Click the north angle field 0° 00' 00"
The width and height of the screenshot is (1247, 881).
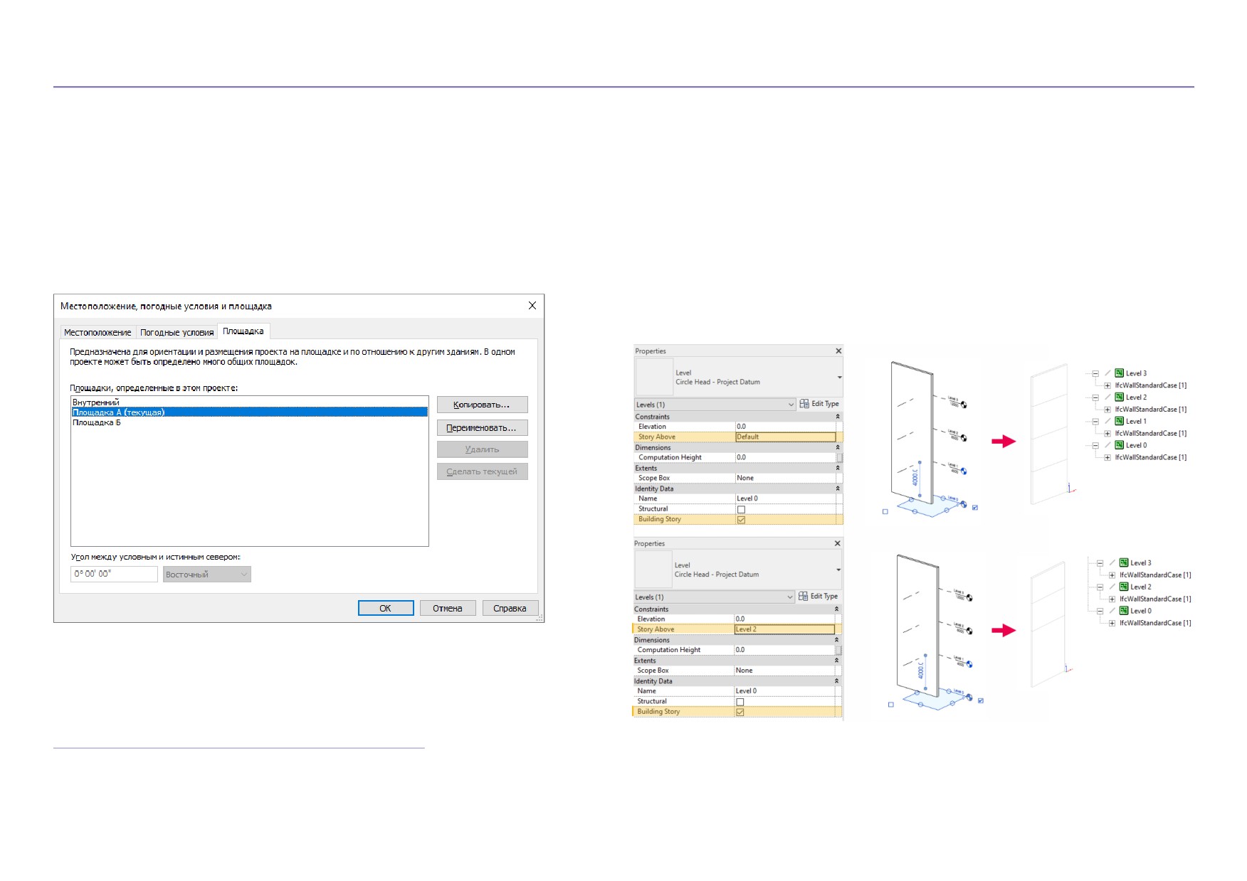pos(114,574)
